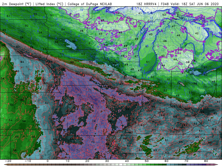Click the 30 tick label on the legend
Screen dimensions: 222x166
pos(107,161)
